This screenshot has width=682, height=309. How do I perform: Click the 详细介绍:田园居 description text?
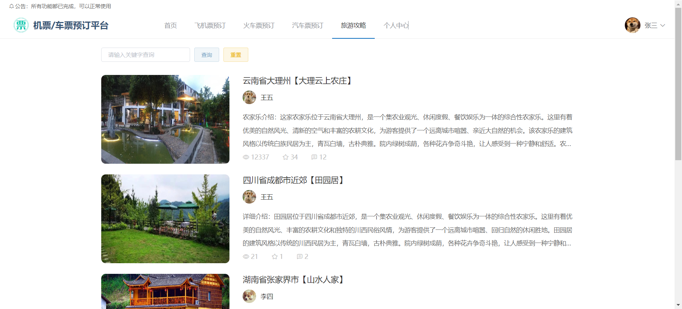tap(407, 230)
